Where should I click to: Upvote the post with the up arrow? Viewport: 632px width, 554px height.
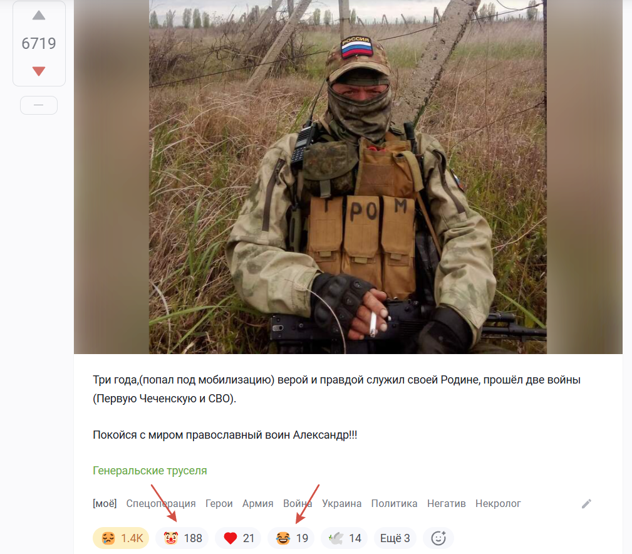[39, 15]
